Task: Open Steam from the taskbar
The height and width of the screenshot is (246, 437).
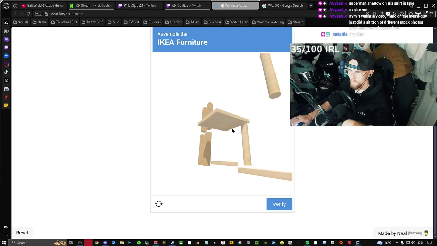Action: pos(172,243)
